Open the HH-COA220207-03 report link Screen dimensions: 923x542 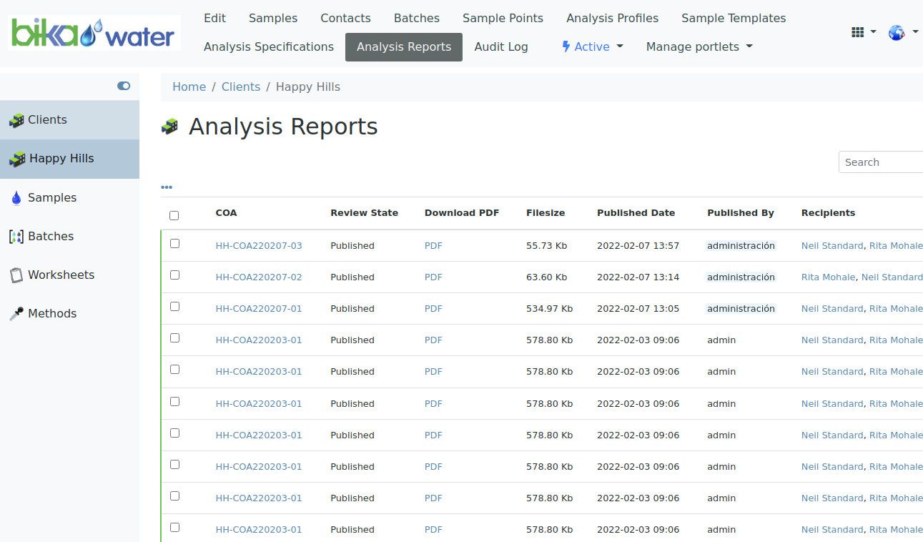point(259,246)
